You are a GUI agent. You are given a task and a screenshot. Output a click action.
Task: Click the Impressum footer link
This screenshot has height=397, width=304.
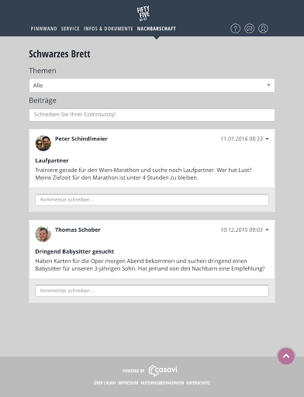tap(128, 383)
